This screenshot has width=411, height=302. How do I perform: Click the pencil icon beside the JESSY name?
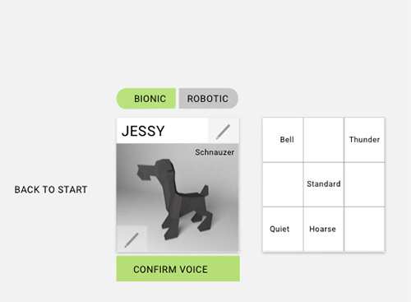(x=224, y=131)
